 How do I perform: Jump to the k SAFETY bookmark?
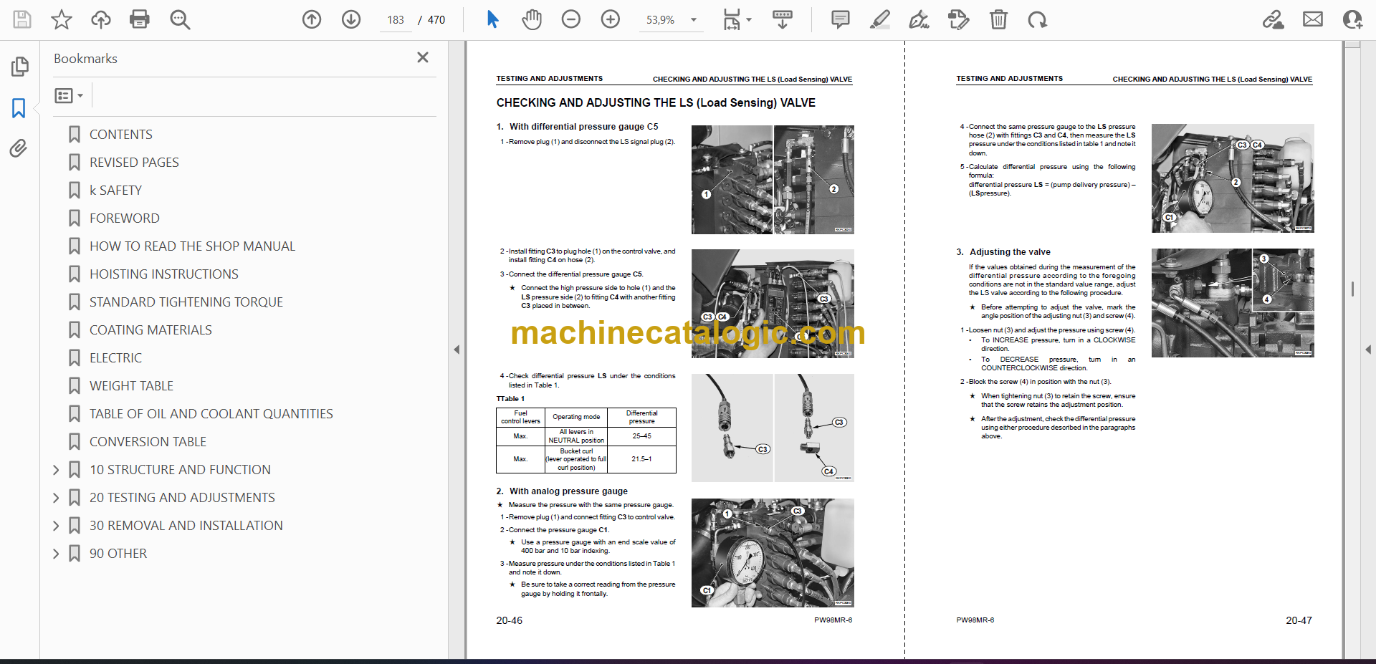tap(115, 191)
